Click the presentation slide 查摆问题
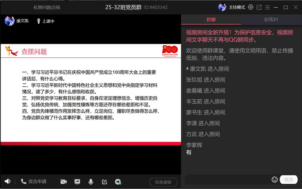 (90, 93)
